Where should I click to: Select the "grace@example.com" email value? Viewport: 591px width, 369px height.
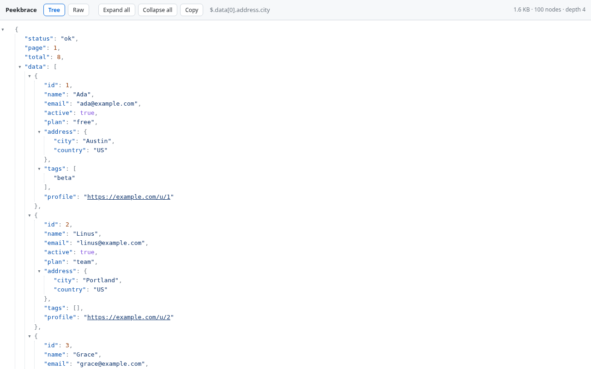coord(111,364)
